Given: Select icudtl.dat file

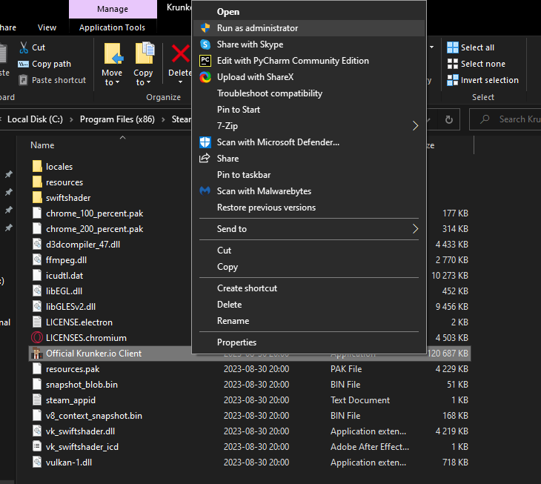Looking at the screenshot, I should click(x=64, y=275).
